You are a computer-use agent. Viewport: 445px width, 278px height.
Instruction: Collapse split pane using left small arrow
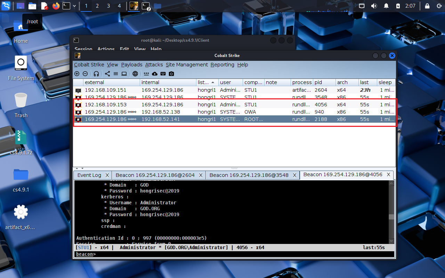tap(77, 168)
